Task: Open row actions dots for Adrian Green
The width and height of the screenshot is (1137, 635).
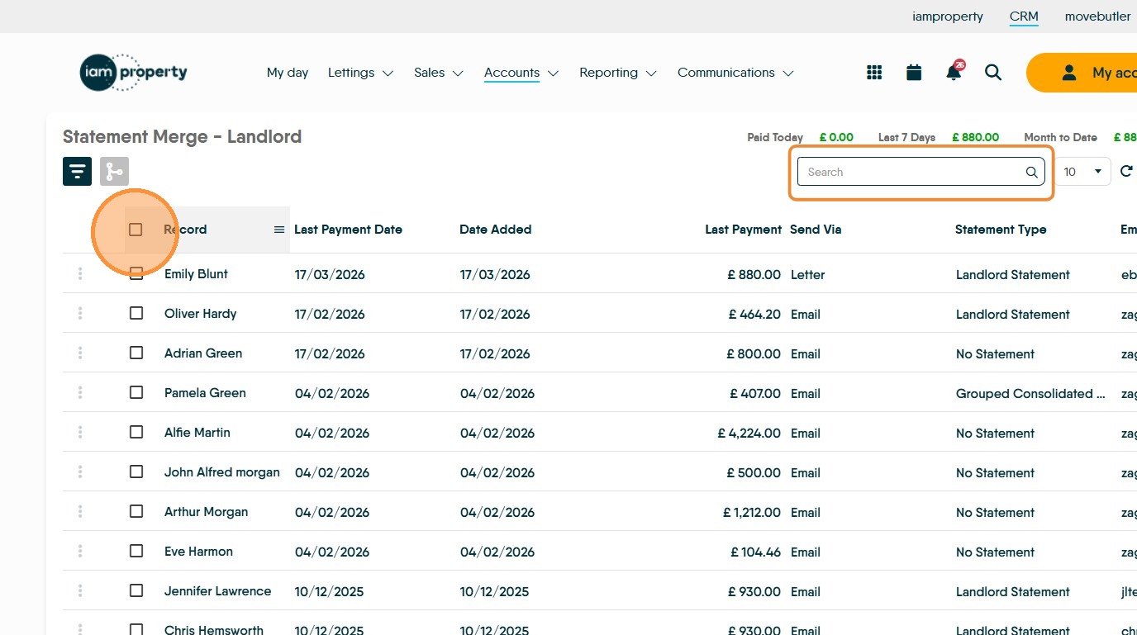Action: click(x=80, y=353)
